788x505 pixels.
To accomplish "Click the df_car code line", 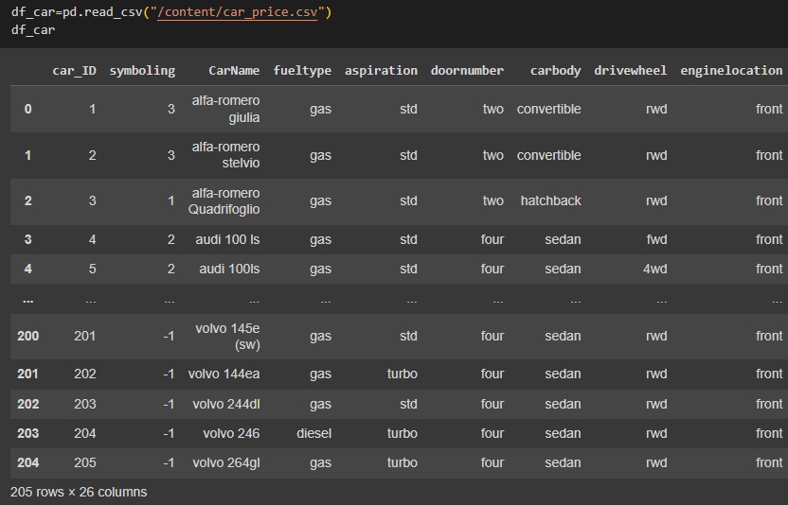I will click(x=33, y=30).
